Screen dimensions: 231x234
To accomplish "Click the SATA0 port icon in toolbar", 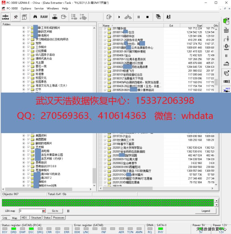I will pyautogui.click(x=6, y=17).
